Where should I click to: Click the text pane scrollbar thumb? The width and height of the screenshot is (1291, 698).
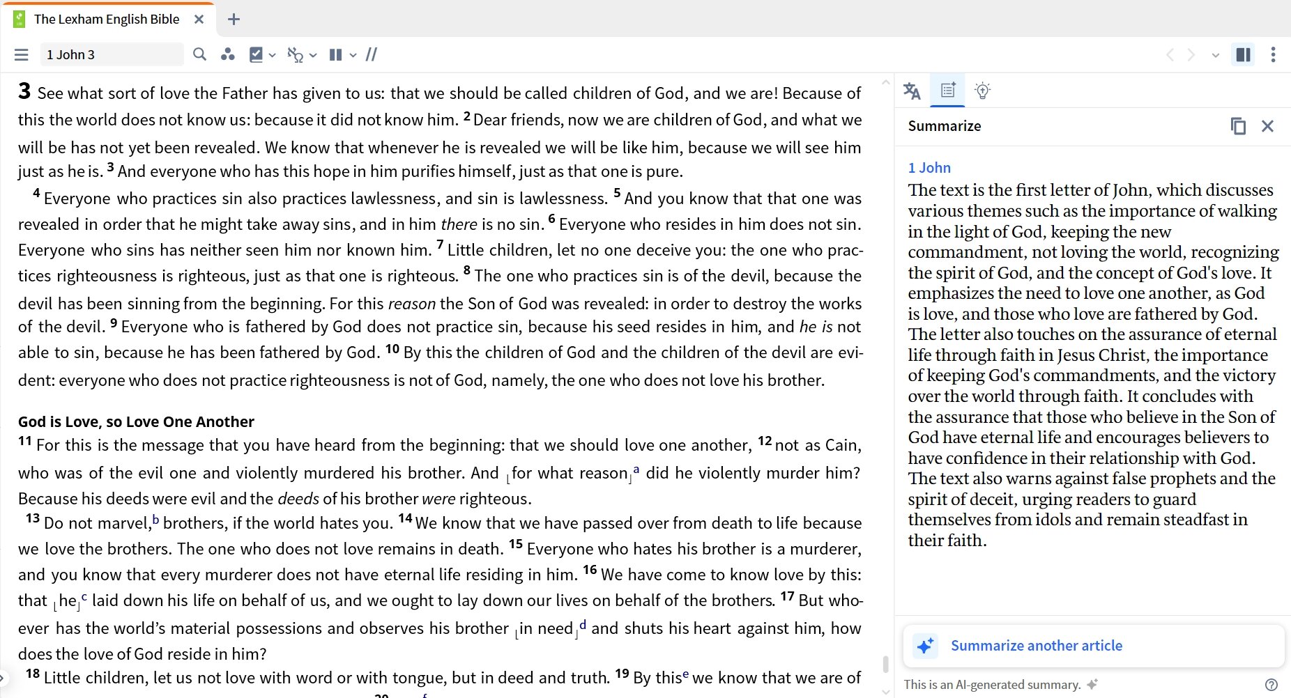click(886, 664)
